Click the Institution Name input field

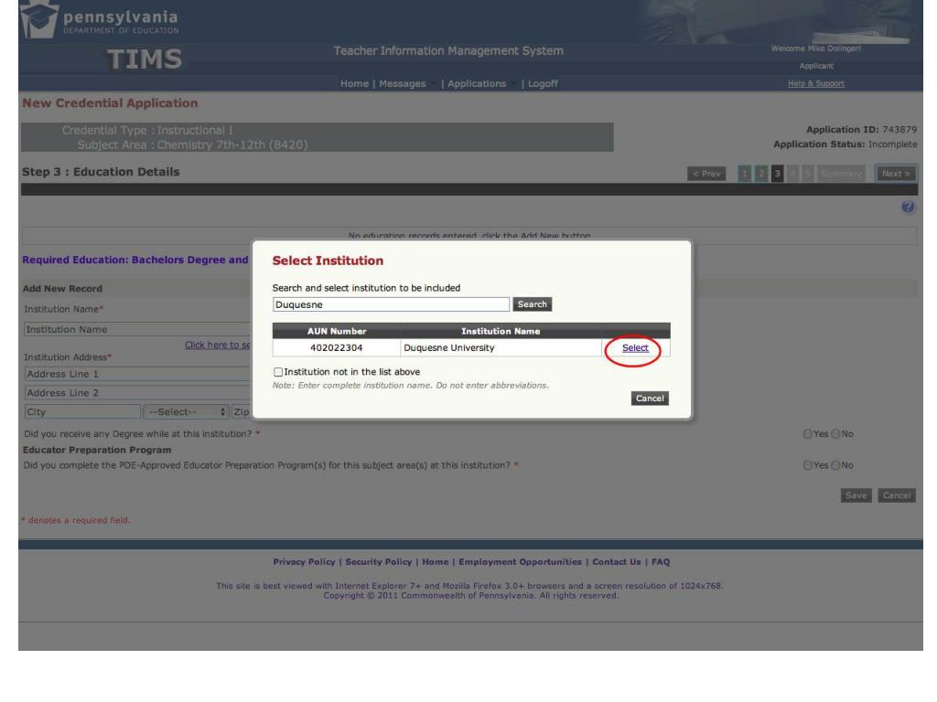pyautogui.click(x=137, y=329)
